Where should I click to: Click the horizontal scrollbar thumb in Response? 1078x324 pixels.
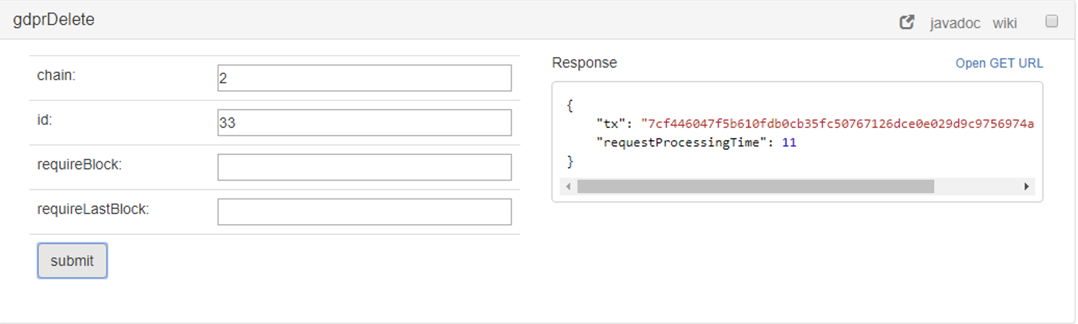[755, 186]
